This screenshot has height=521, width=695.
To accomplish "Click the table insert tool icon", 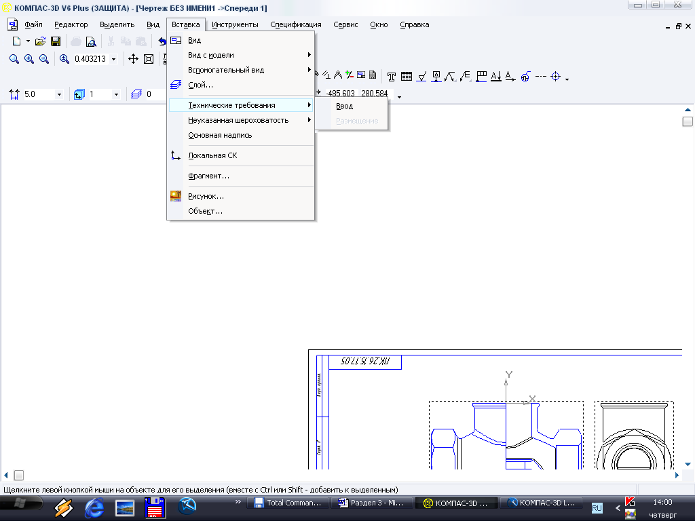I will (x=407, y=77).
